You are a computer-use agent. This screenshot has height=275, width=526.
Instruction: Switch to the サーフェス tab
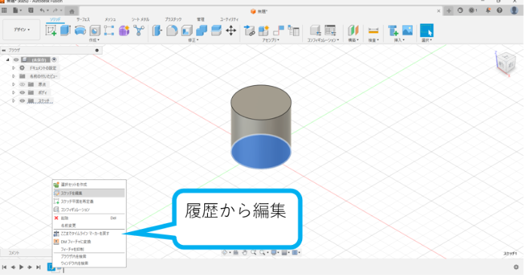[x=83, y=20]
